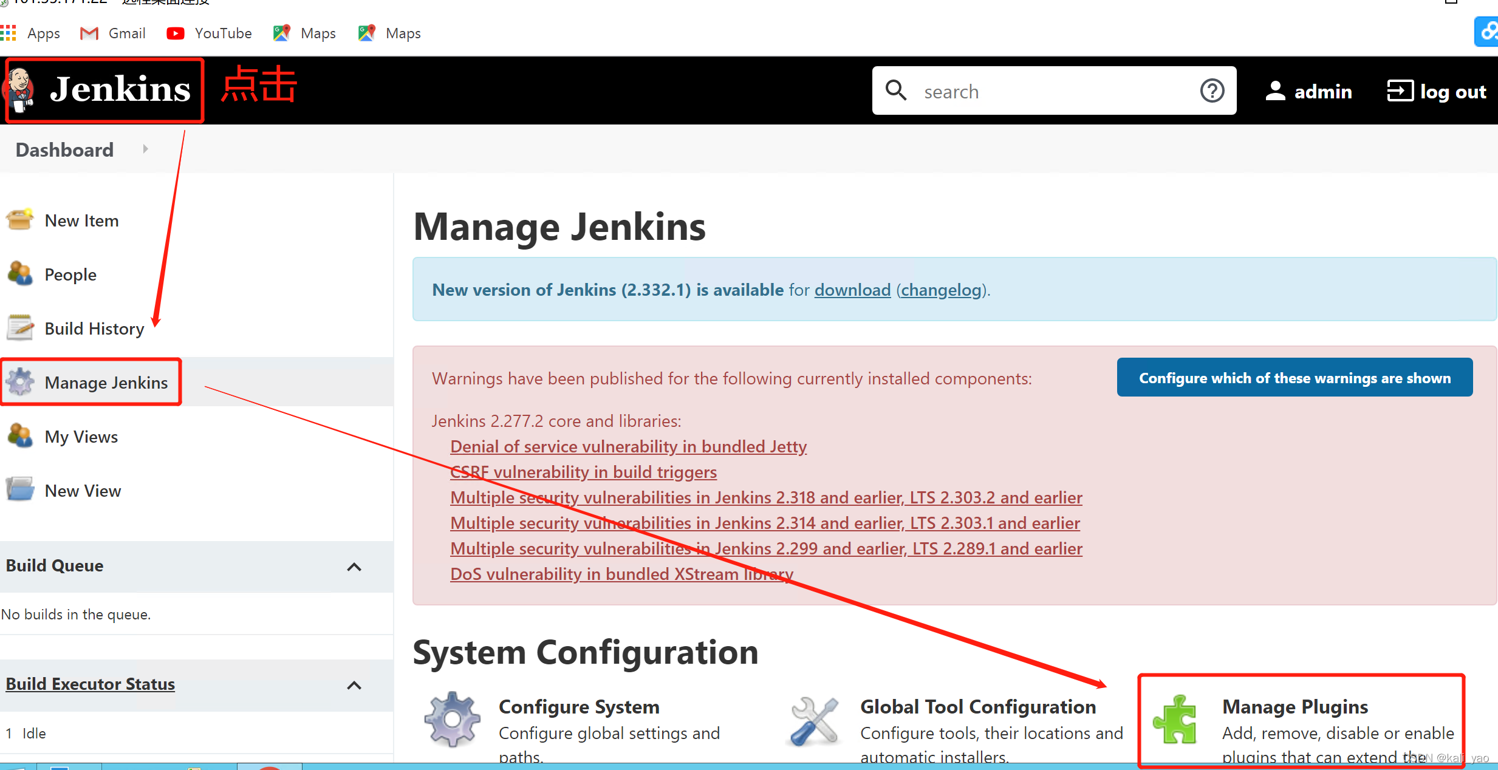1498x770 pixels.
Task: Click the first Maps pin icon bookmark
Action: tap(281, 33)
